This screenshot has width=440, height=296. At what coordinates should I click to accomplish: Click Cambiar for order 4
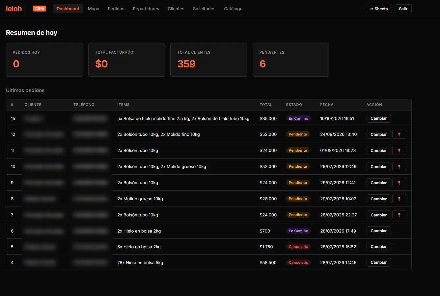click(379, 262)
